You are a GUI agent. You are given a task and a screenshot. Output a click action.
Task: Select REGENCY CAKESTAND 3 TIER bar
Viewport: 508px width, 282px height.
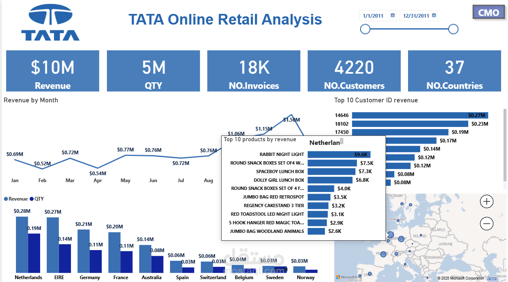click(x=318, y=205)
